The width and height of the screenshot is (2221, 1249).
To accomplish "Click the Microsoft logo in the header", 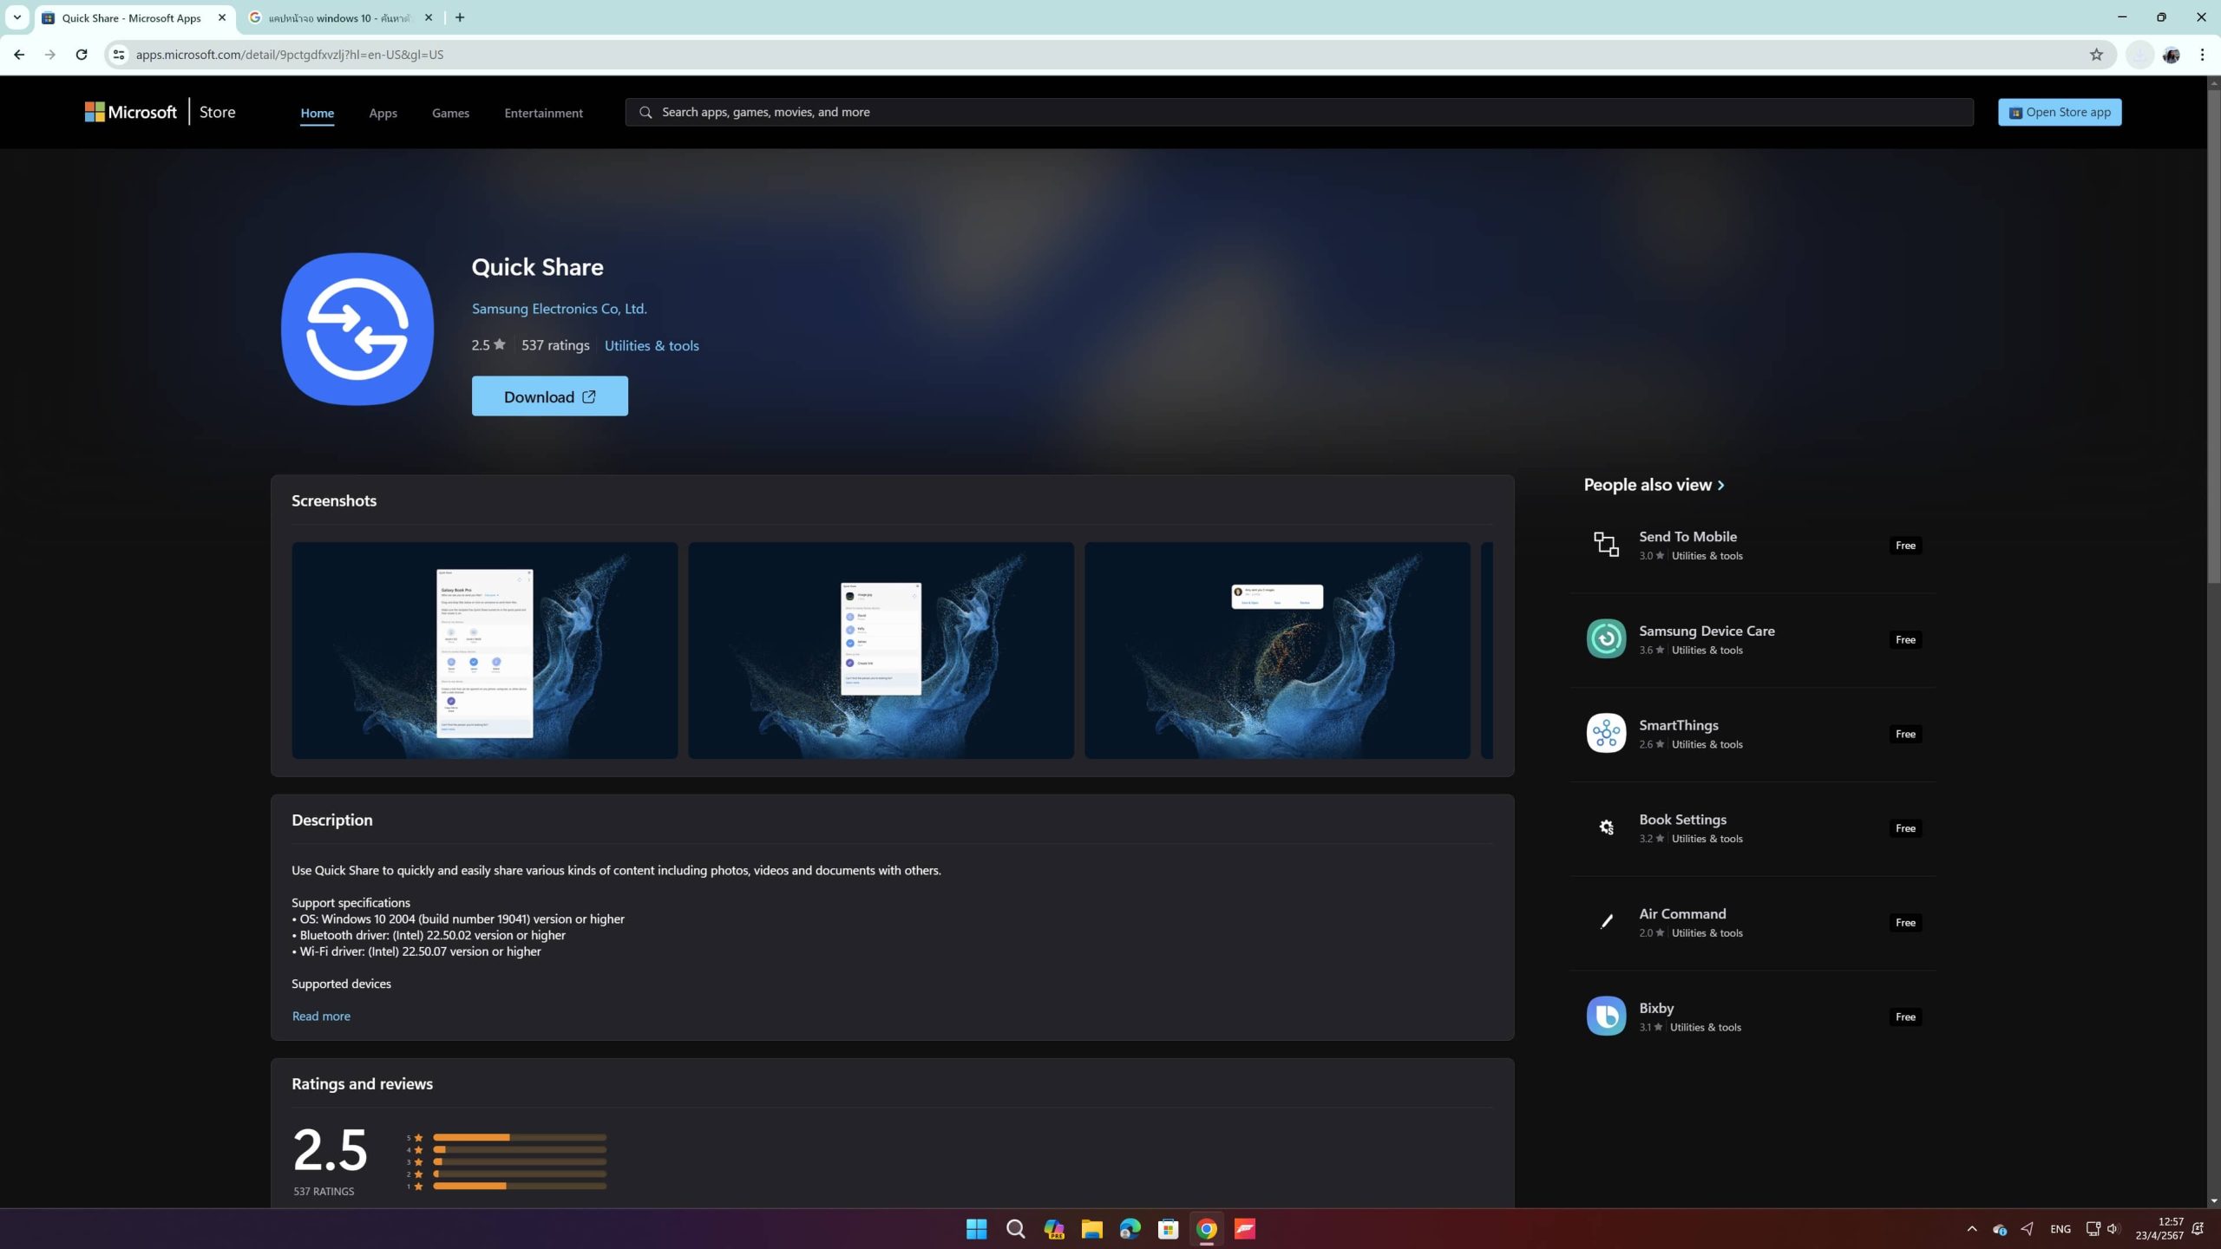I will click(131, 112).
